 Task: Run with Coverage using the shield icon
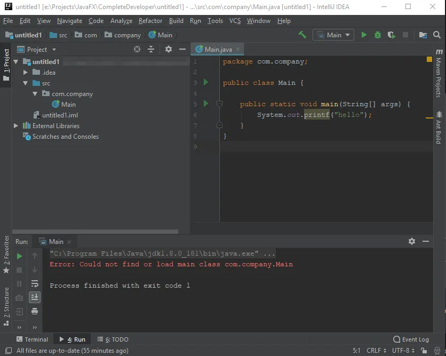(x=392, y=35)
